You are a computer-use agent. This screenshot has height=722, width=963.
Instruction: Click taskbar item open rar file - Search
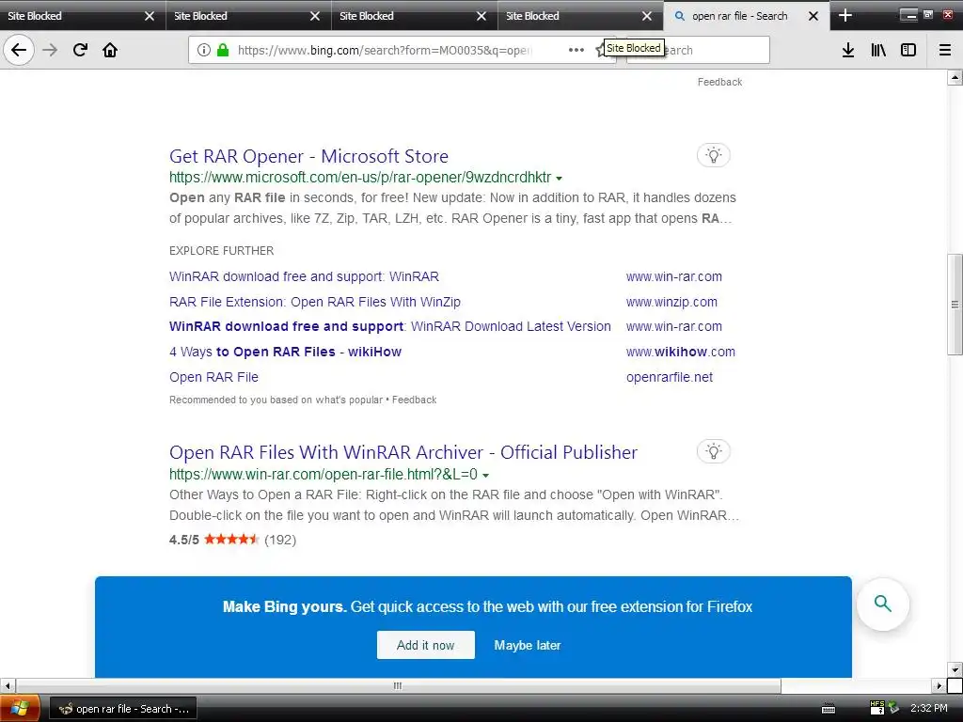tap(123, 709)
